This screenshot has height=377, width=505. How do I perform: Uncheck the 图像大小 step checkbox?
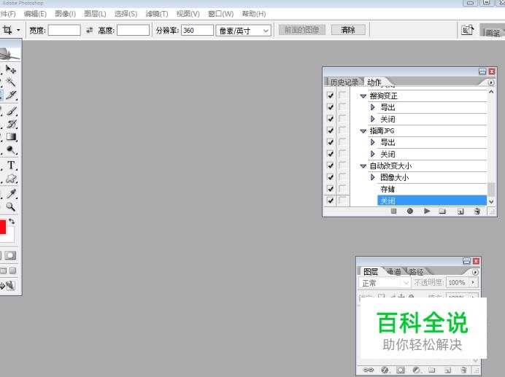pyautogui.click(x=330, y=177)
